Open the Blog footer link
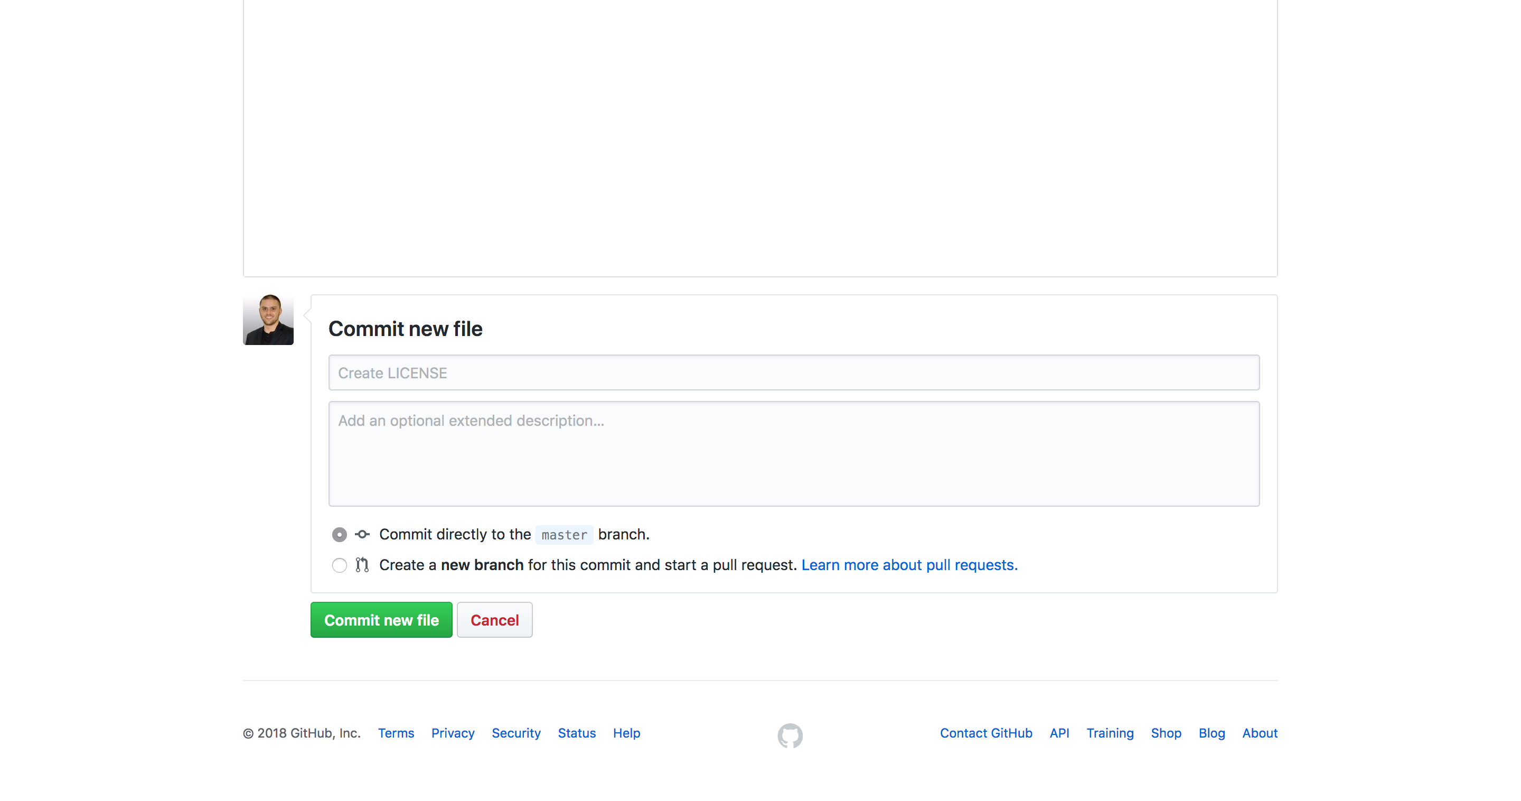 [x=1211, y=733]
